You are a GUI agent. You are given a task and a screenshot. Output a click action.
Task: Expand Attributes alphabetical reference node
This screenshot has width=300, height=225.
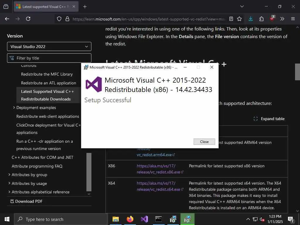(9, 192)
